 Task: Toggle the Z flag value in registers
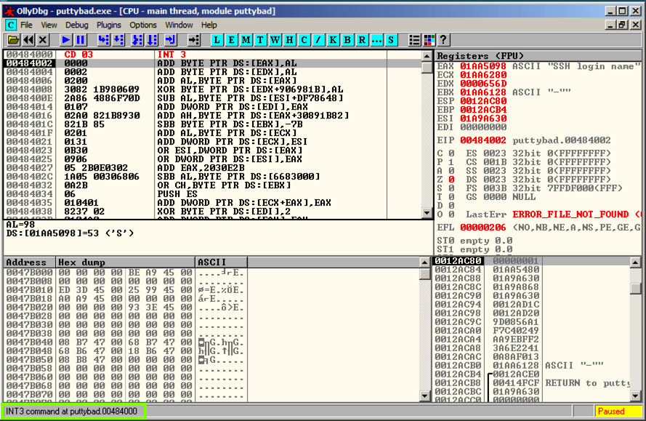coord(451,179)
